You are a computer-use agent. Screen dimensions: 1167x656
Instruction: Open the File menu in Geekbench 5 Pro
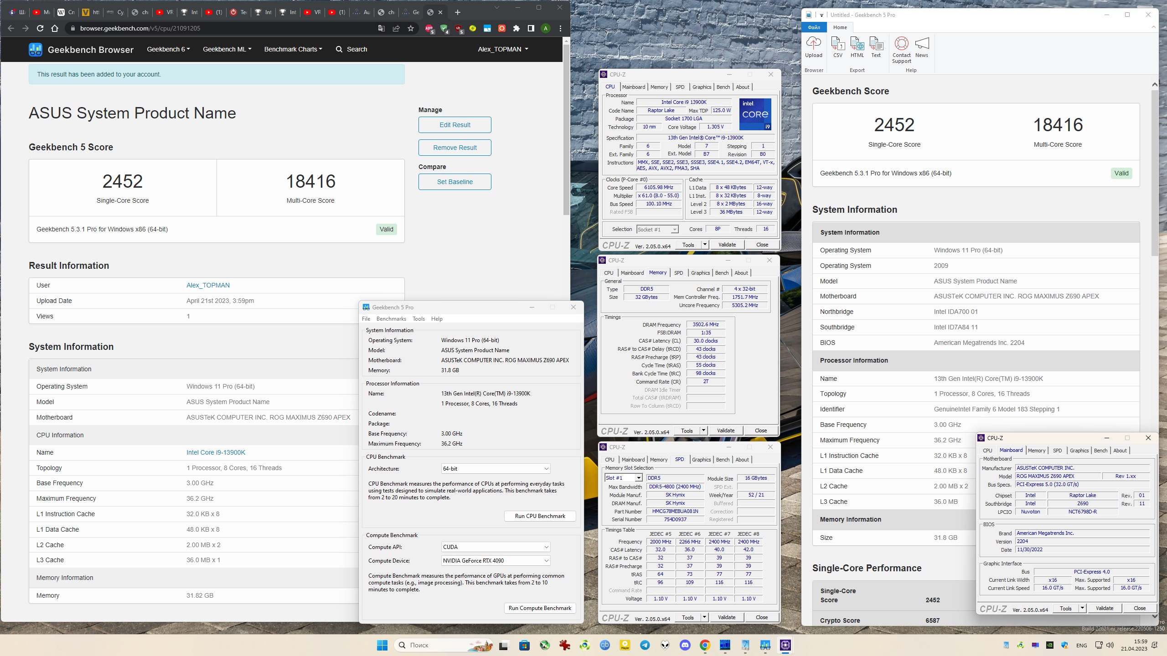(x=366, y=319)
